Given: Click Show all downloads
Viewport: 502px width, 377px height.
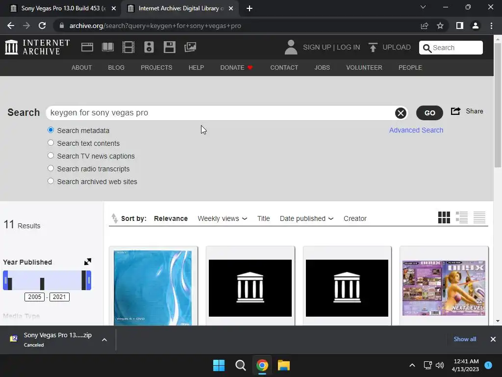Looking at the screenshot, I should click(x=465, y=339).
